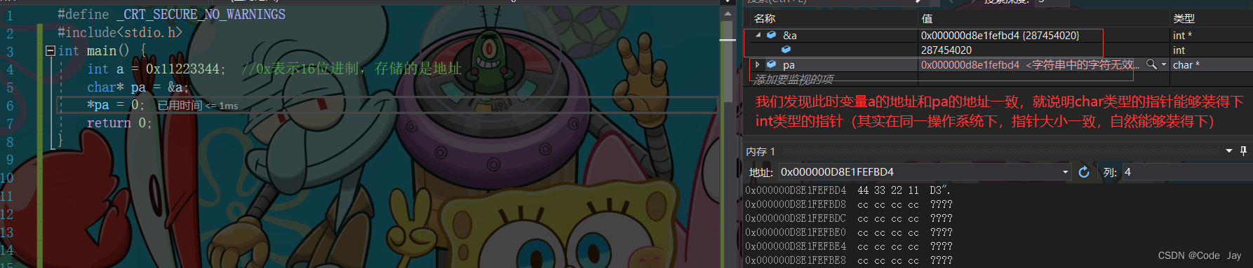The image size is (1253, 268).
Task: Click line number 4 in the gutter
Action: click(10, 69)
